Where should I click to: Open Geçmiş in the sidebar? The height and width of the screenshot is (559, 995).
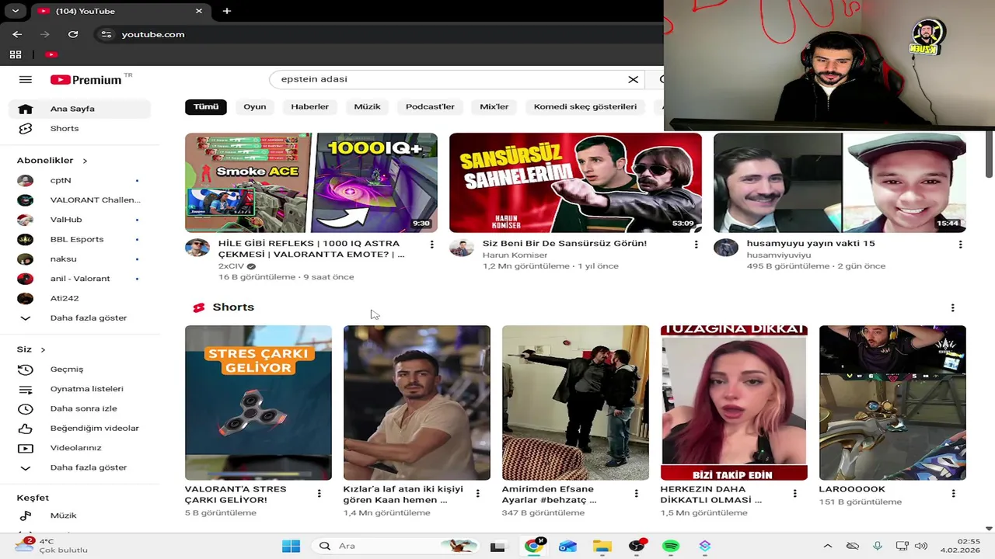coord(79,370)
